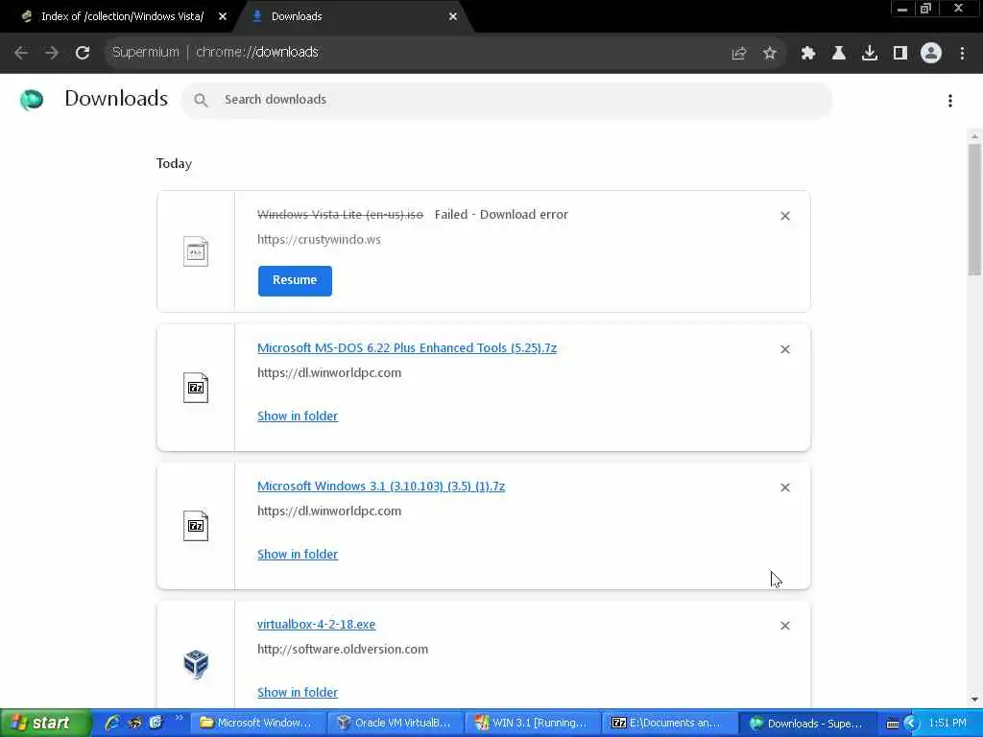
Task: Open the Windows Start menu
Action: (x=45, y=724)
